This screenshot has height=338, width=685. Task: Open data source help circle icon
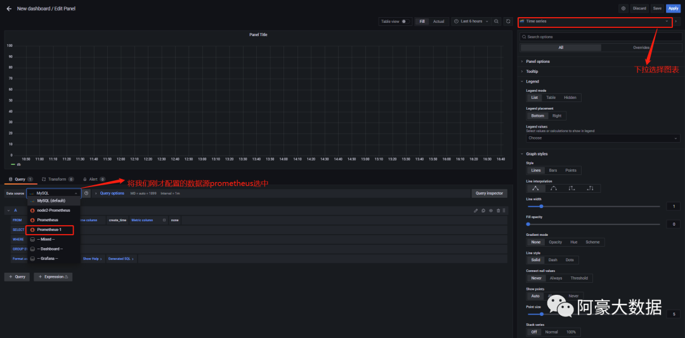click(86, 193)
